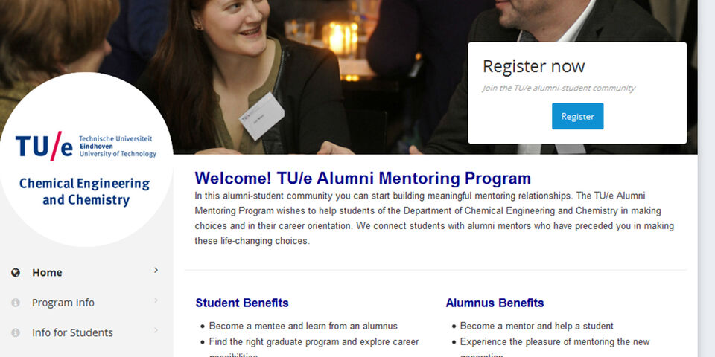
Task: Click the name badge on the woman's jacket
Action: coord(261,112)
